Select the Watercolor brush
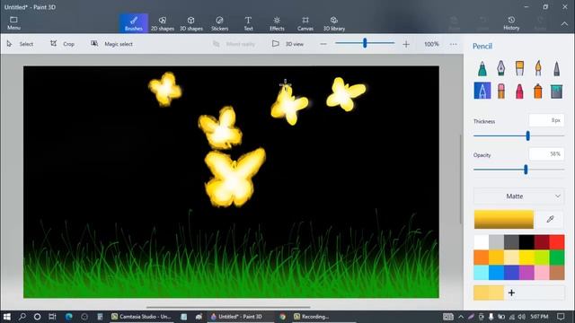The height and width of the screenshot is (323, 575). (x=538, y=68)
